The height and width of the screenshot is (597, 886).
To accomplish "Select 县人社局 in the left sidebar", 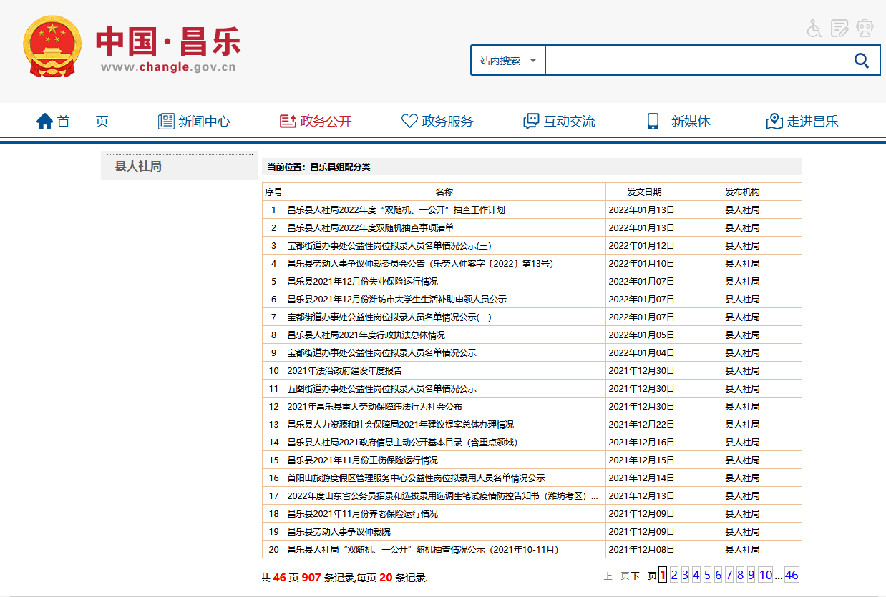I will coord(138,167).
